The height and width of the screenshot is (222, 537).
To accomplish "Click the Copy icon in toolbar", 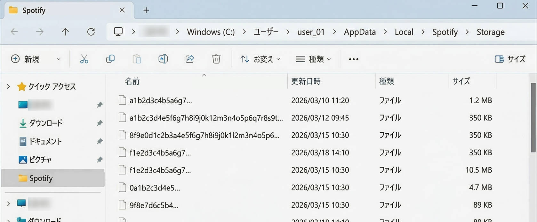I will 110,59.
